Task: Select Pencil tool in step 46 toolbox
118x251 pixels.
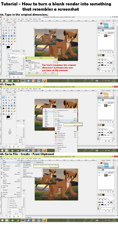Action: (x=12, y=39)
